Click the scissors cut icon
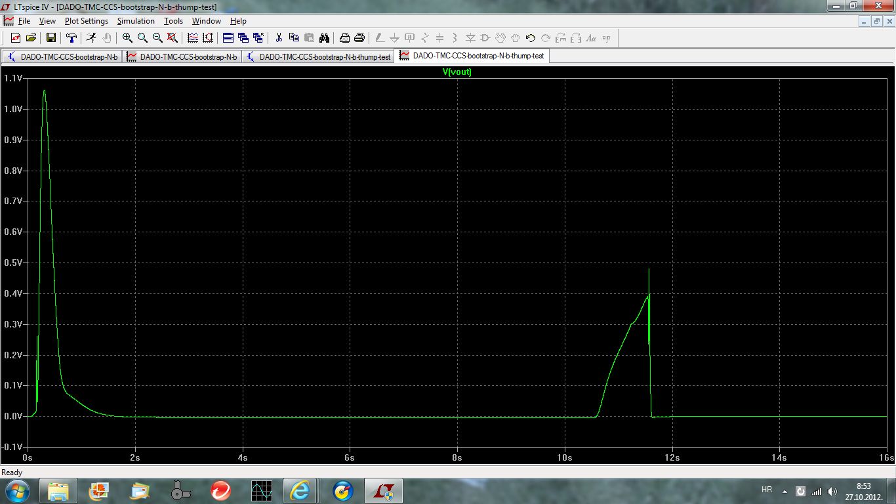This screenshot has height=504, width=896. click(279, 38)
